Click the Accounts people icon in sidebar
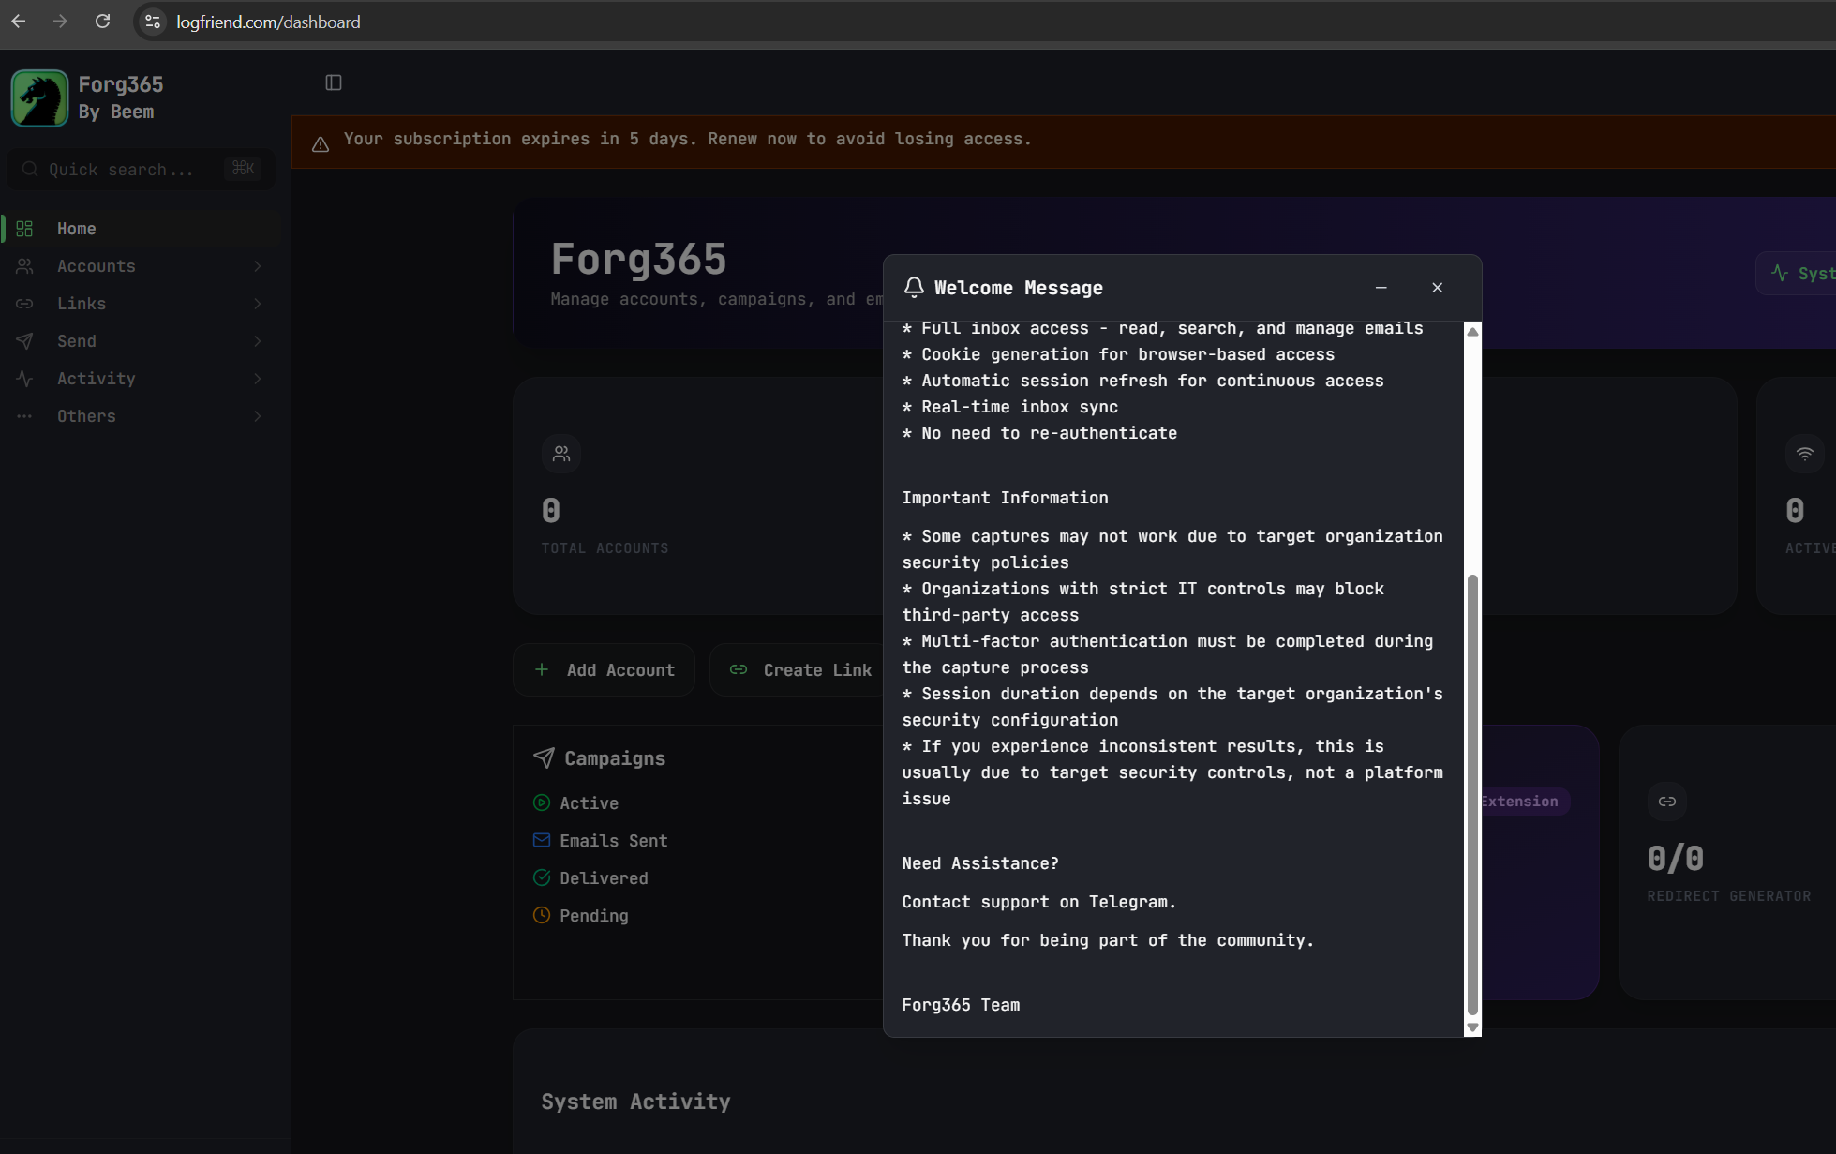Screen dimensions: 1836x1154 point(24,266)
